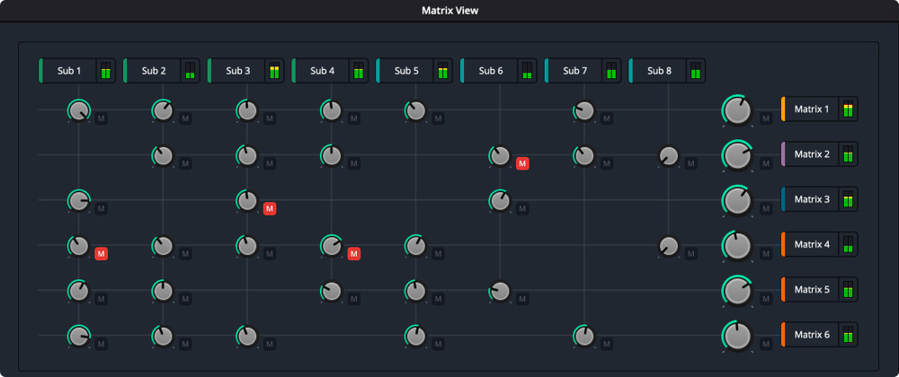The width and height of the screenshot is (899, 377).
Task: Click the Matrix 3 output meter icon
Action: click(x=847, y=199)
